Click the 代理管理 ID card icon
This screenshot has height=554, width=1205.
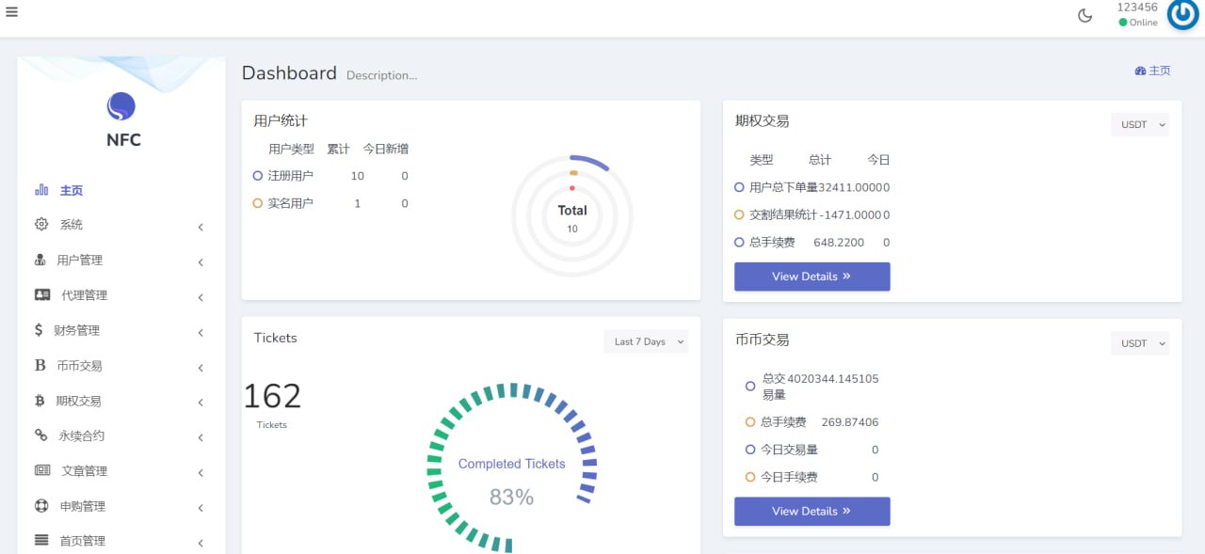pyautogui.click(x=42, y=295)
